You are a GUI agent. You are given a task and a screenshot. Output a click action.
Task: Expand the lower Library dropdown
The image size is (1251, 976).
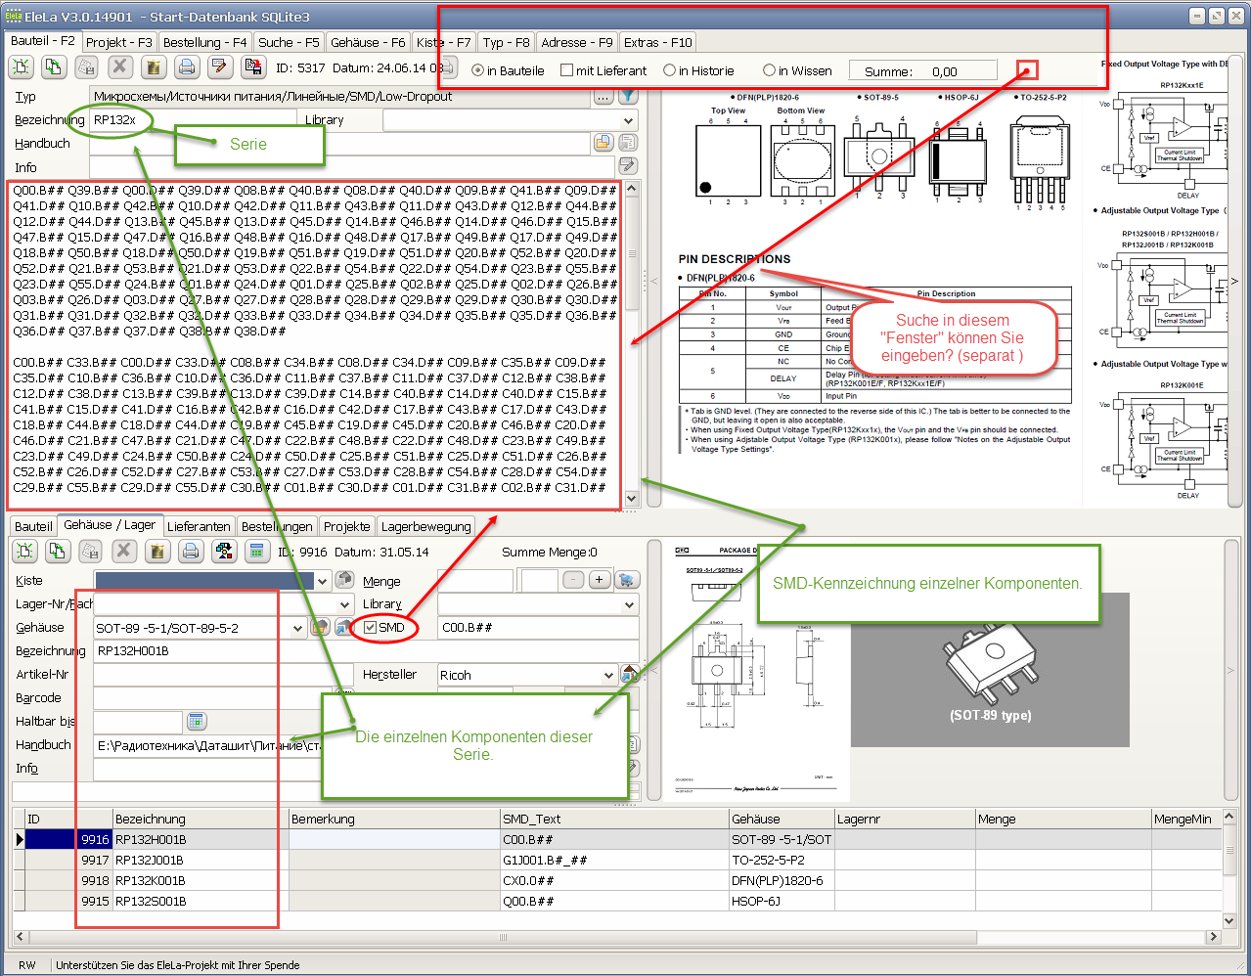point(629,604)
